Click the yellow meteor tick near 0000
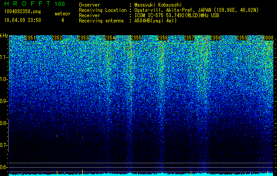This screenshot has height=176, width=277. (x=267, y=173)
